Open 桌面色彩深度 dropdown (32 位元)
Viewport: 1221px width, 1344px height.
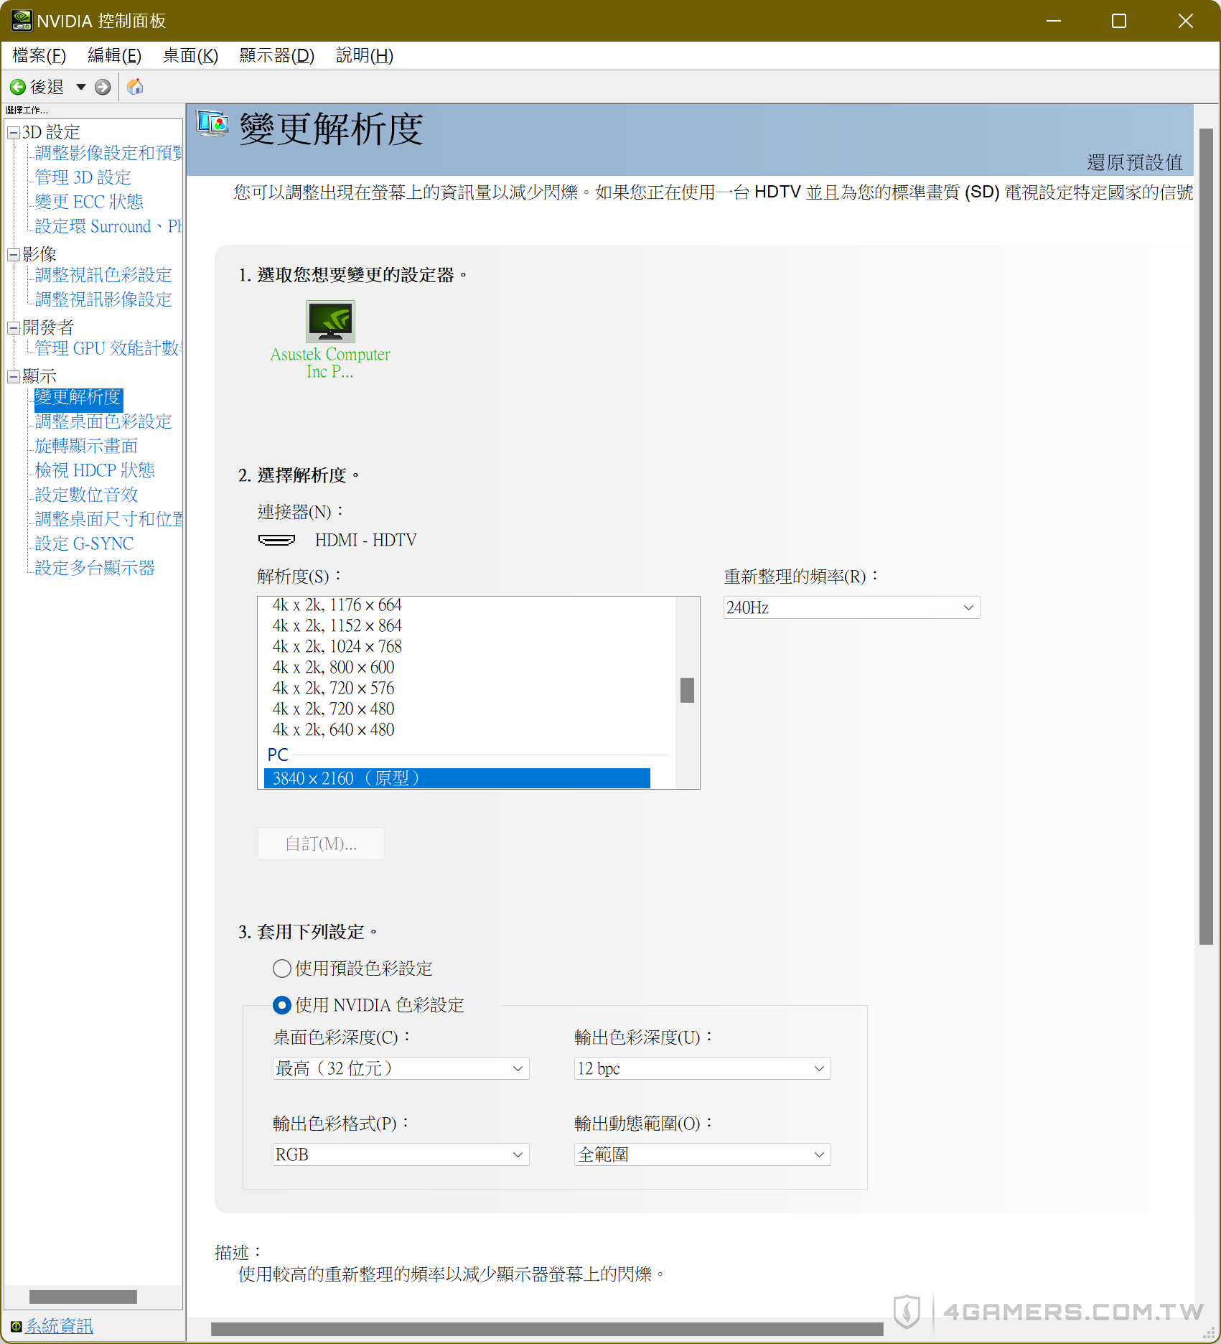tap(401, 1068)
